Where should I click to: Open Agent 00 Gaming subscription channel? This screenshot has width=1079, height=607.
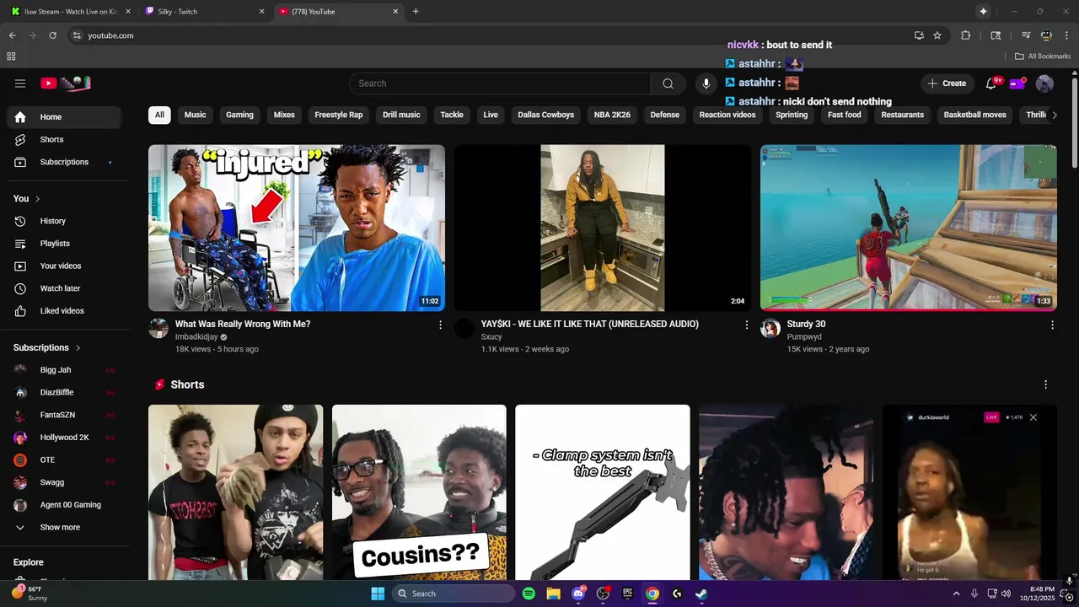point(64,505)
